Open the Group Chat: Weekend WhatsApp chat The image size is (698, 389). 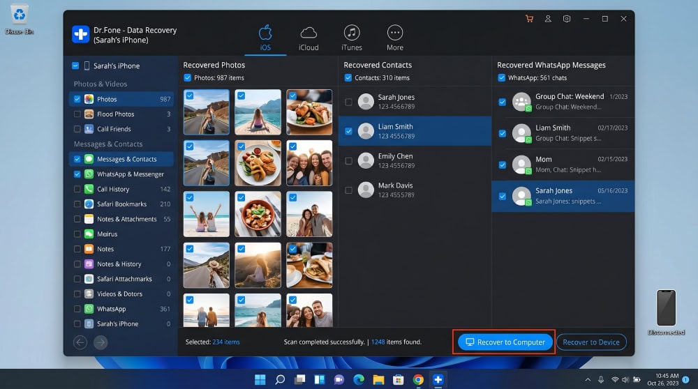coord(563,101)
